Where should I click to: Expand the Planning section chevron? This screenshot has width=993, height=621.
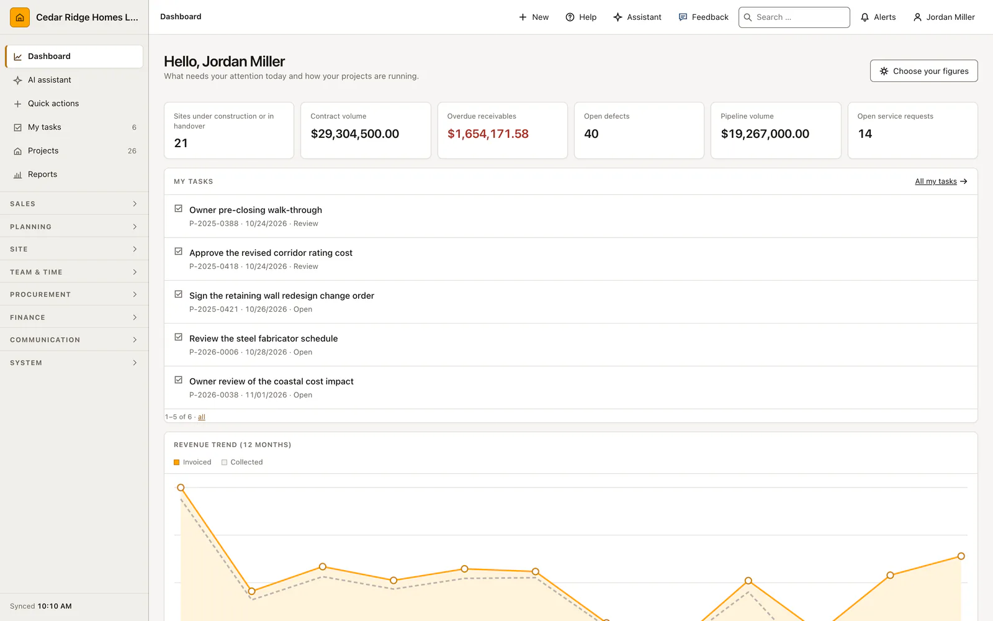135,227
